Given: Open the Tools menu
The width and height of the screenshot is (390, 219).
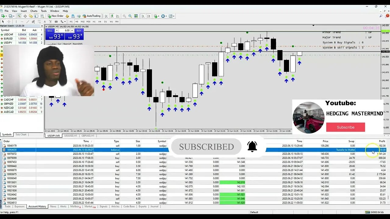Looking at the screenshot, I should 44,11.
